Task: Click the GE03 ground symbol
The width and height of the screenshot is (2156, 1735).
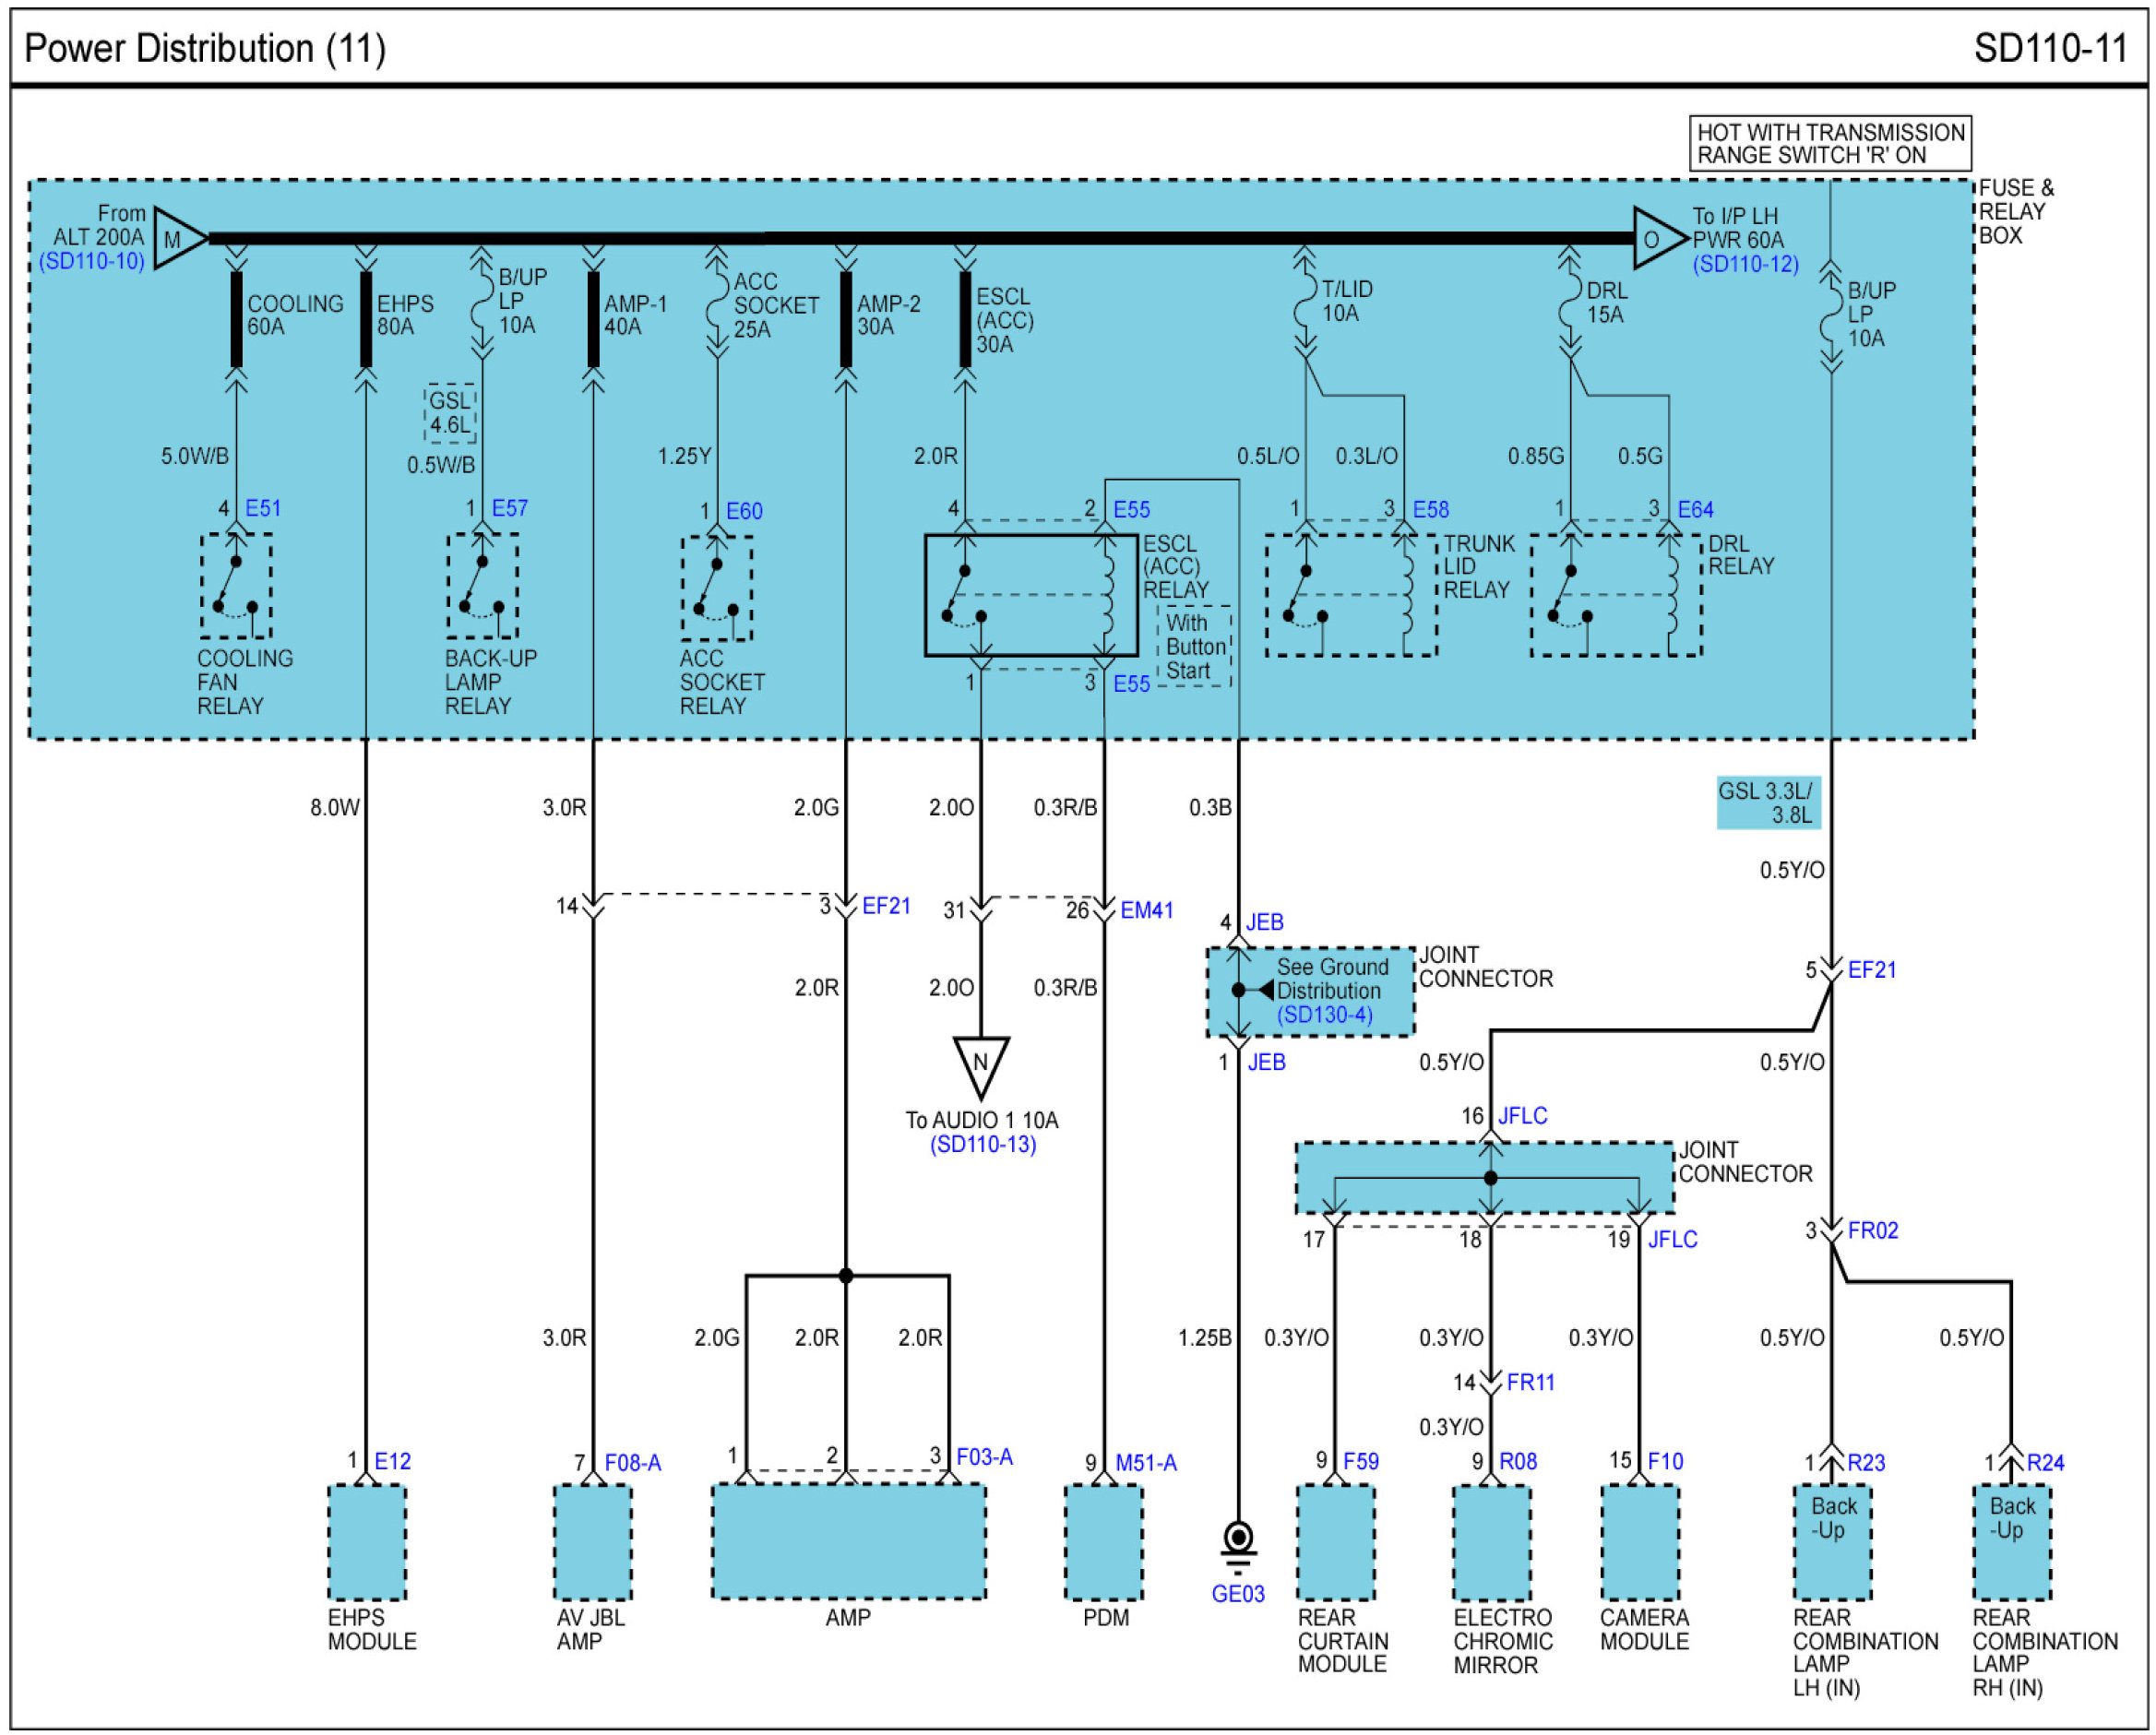Action: [1238, 1539]
